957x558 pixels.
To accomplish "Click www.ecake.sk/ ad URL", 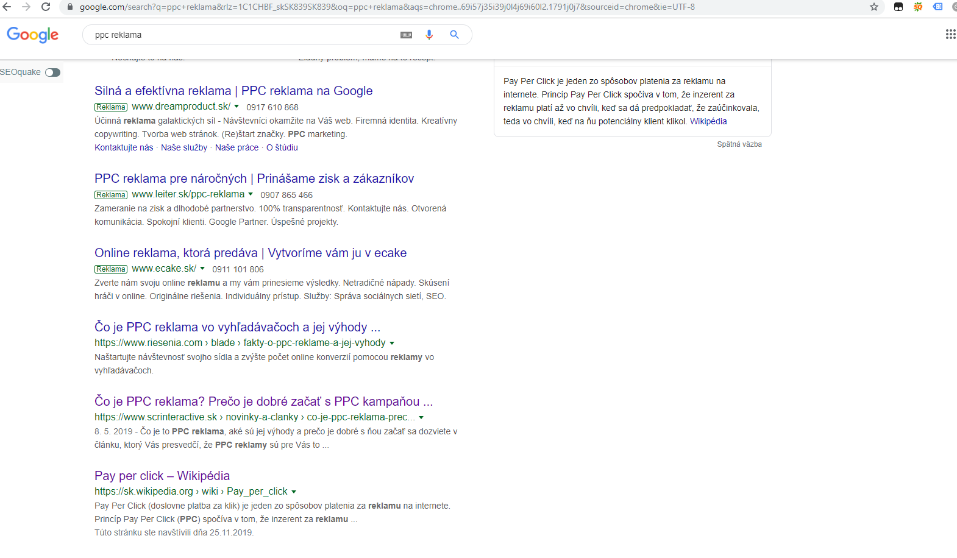I will (164, 269).
